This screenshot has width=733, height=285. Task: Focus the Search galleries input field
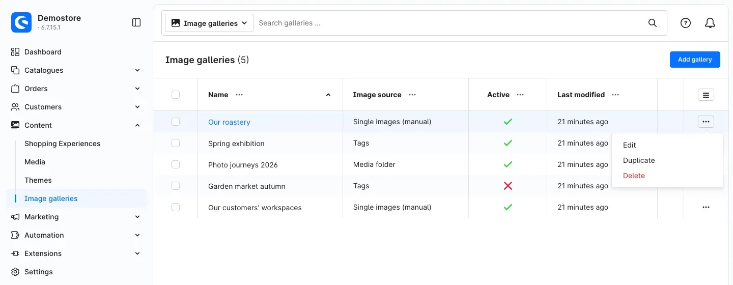tap(448, 23)
